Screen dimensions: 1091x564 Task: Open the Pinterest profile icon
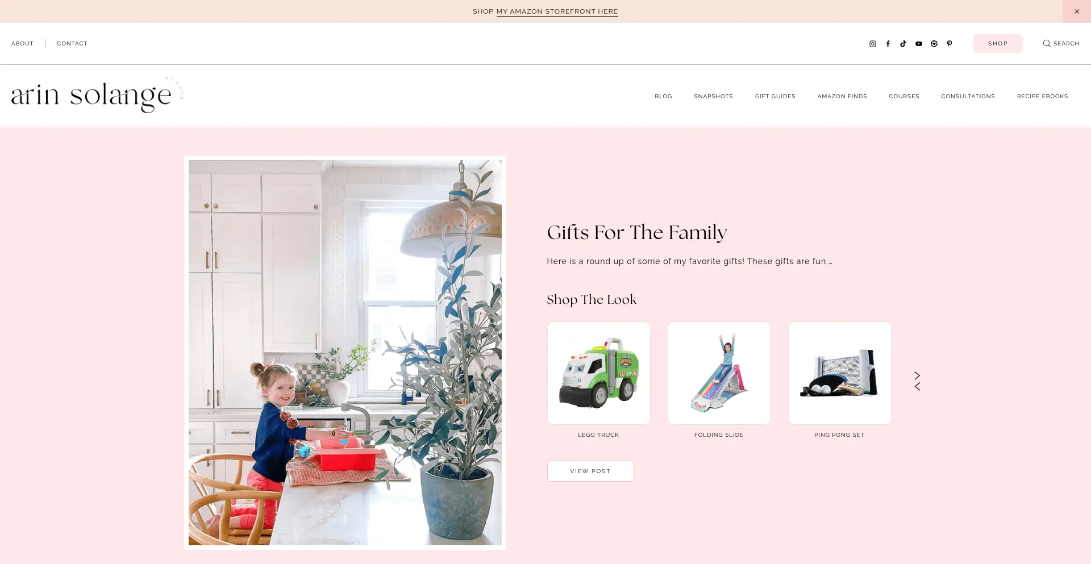click(950, 44)
